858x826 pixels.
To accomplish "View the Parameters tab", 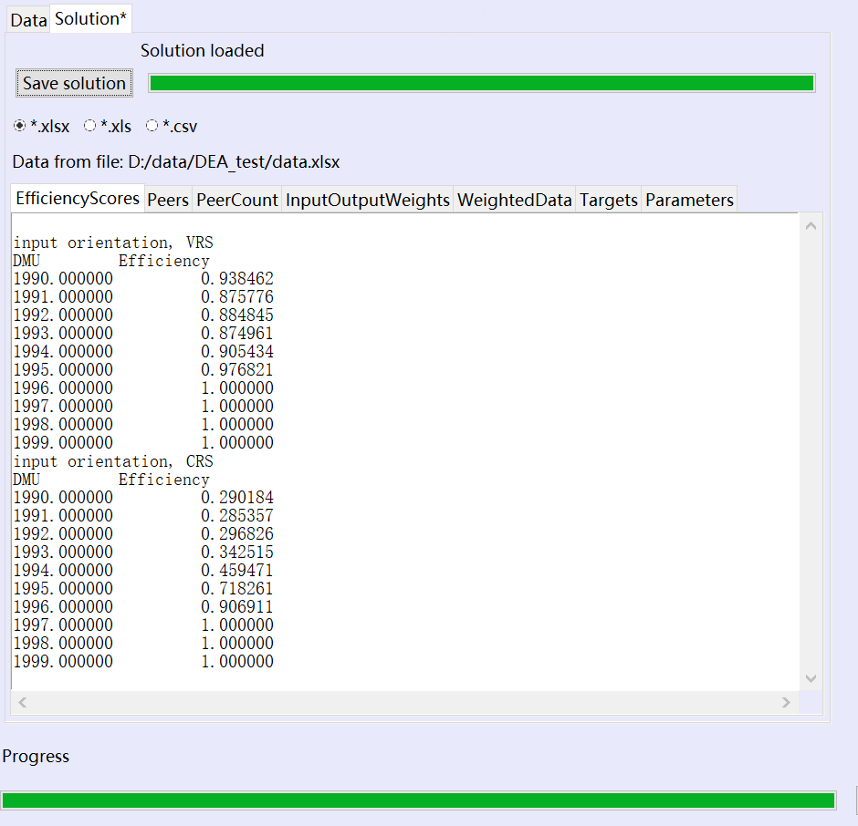I will click(x=689, y=200).
